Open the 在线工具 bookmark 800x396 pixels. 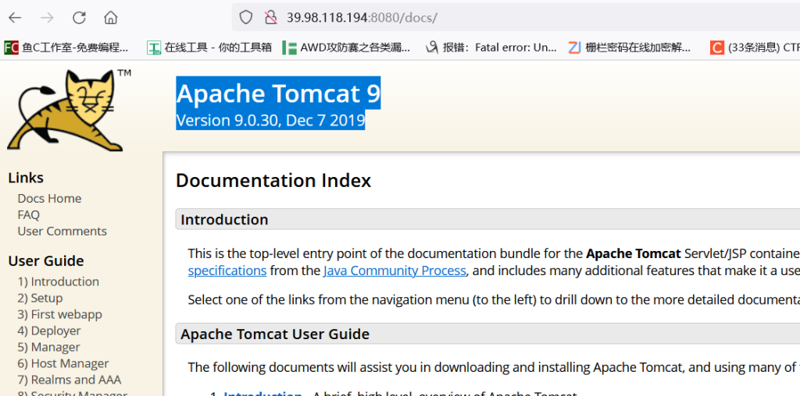coord(209,48)
